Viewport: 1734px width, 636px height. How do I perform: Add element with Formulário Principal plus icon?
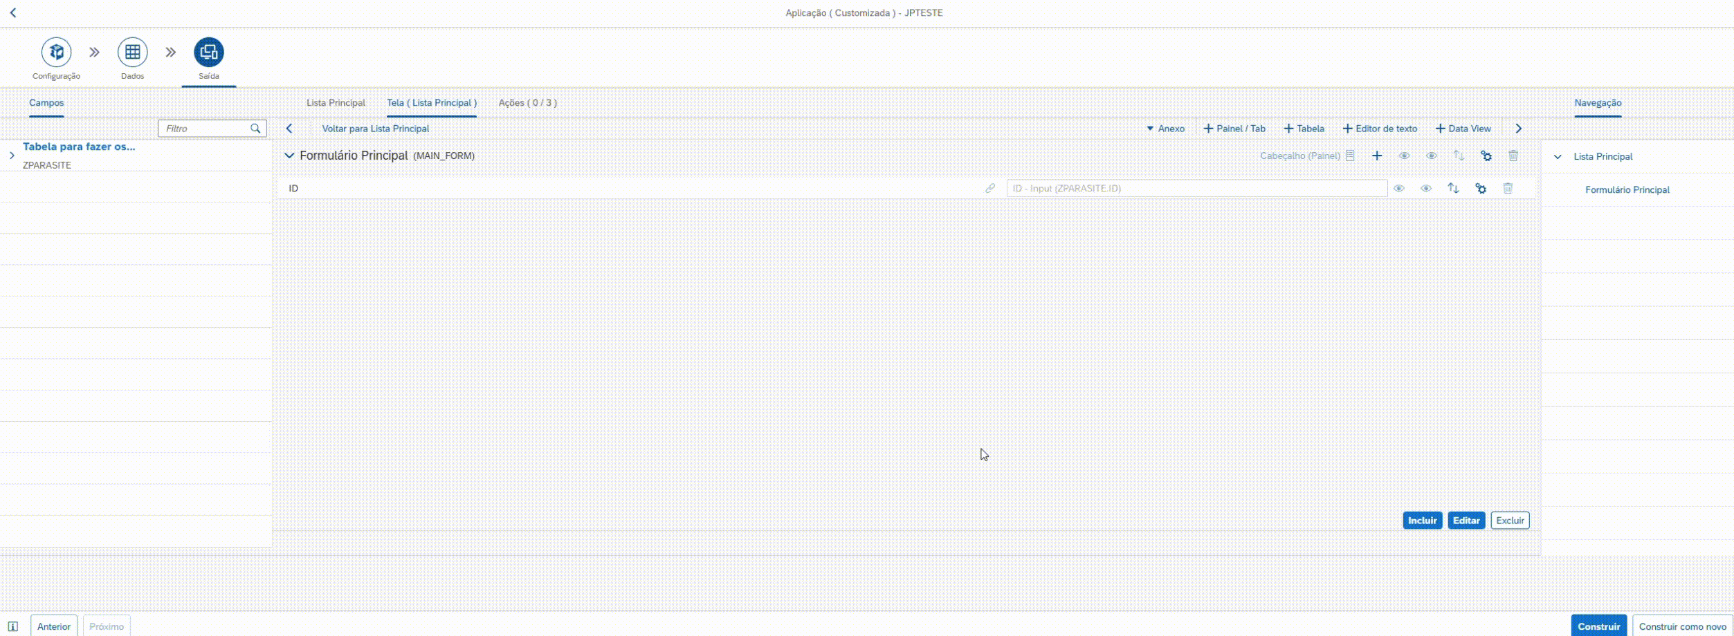point(1377,156)
